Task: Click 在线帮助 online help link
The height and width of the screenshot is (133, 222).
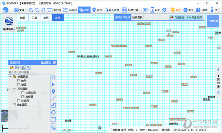Action: [46, 62]
